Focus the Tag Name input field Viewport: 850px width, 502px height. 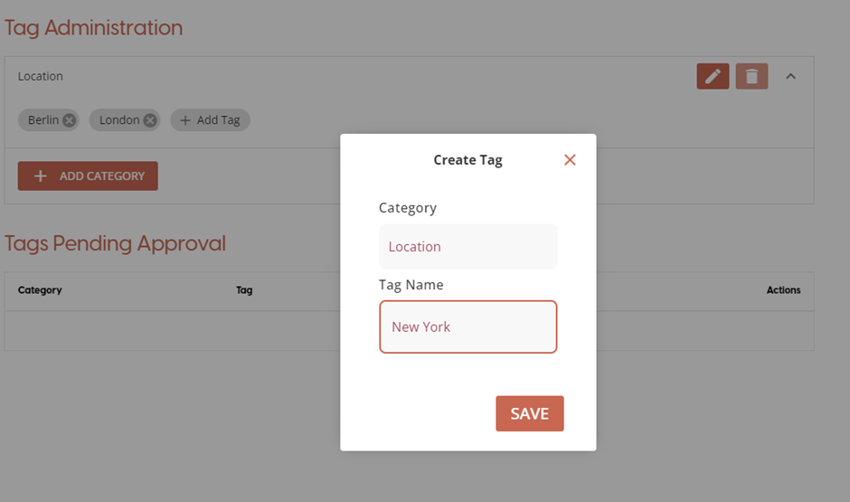pyautogui.click(x=467, y=327)
